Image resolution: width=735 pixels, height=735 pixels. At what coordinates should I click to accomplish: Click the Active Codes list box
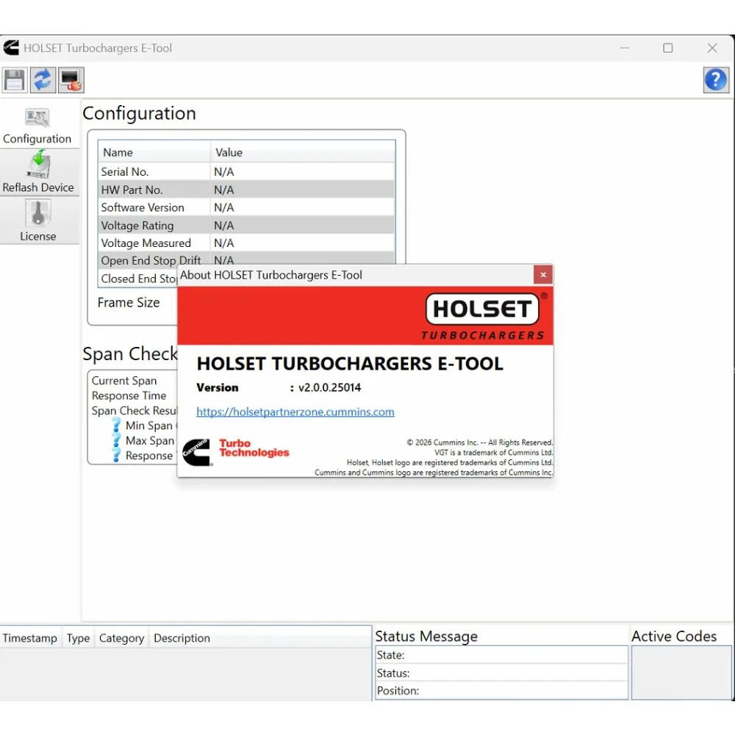(681, 673)
